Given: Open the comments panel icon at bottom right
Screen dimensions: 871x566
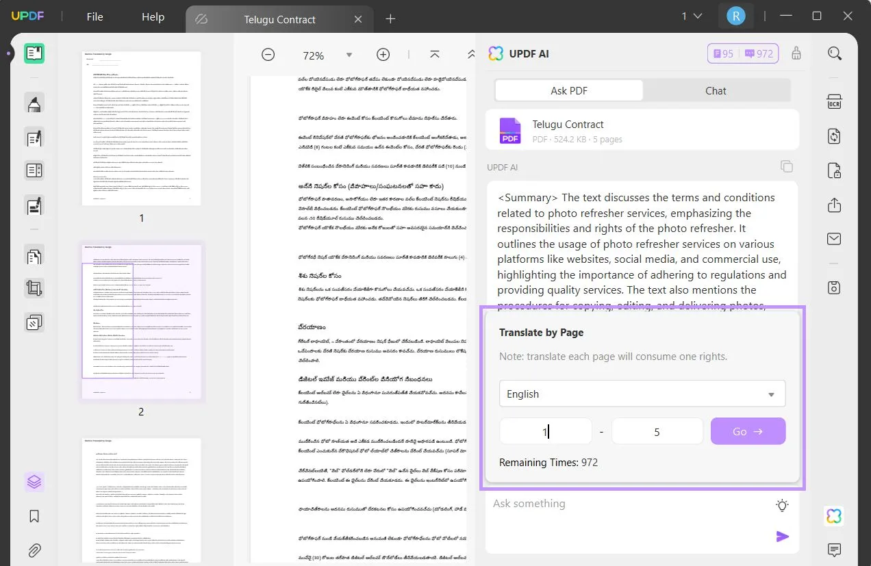Looking at the screenshot, I should tap(834, 550).
